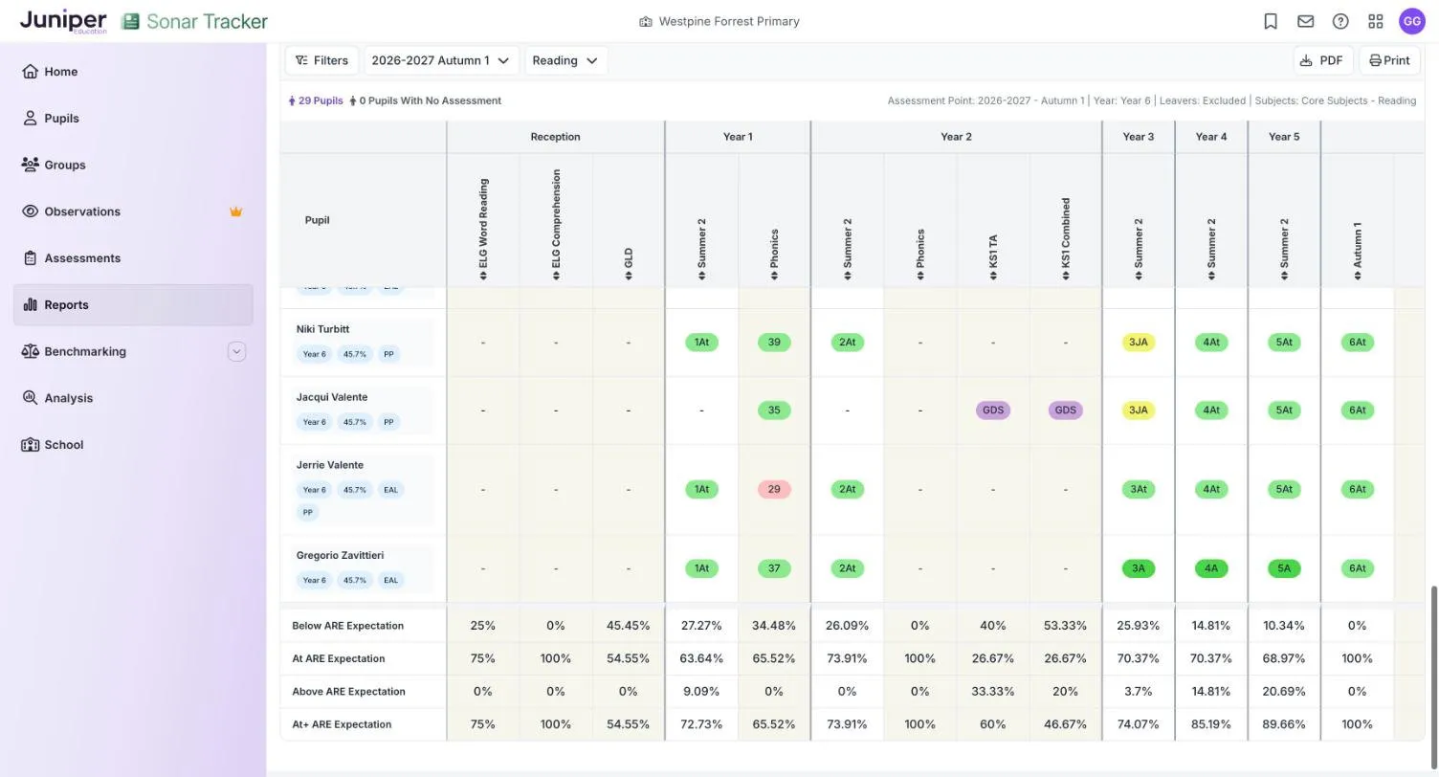Sort by Year 3 Summer 2 arrows
Screen dimensions: 1439x777
(x=1139, y=276)
